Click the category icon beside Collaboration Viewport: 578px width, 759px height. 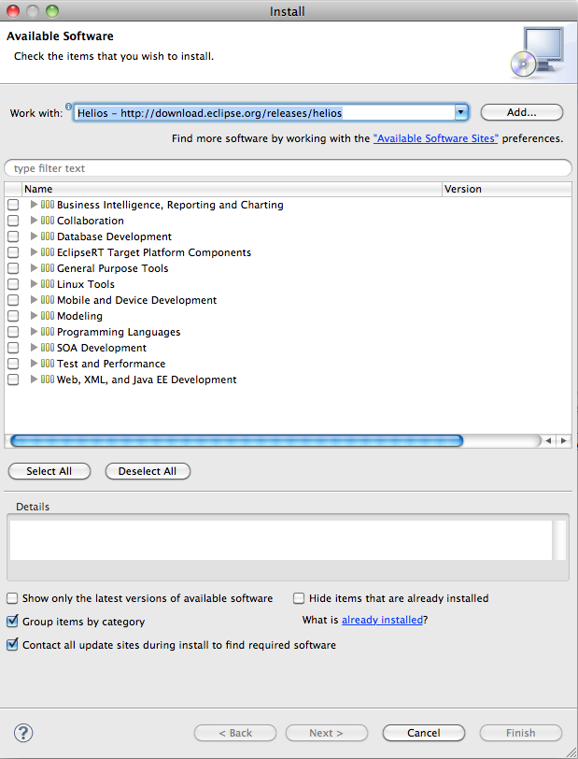point(48,221)
